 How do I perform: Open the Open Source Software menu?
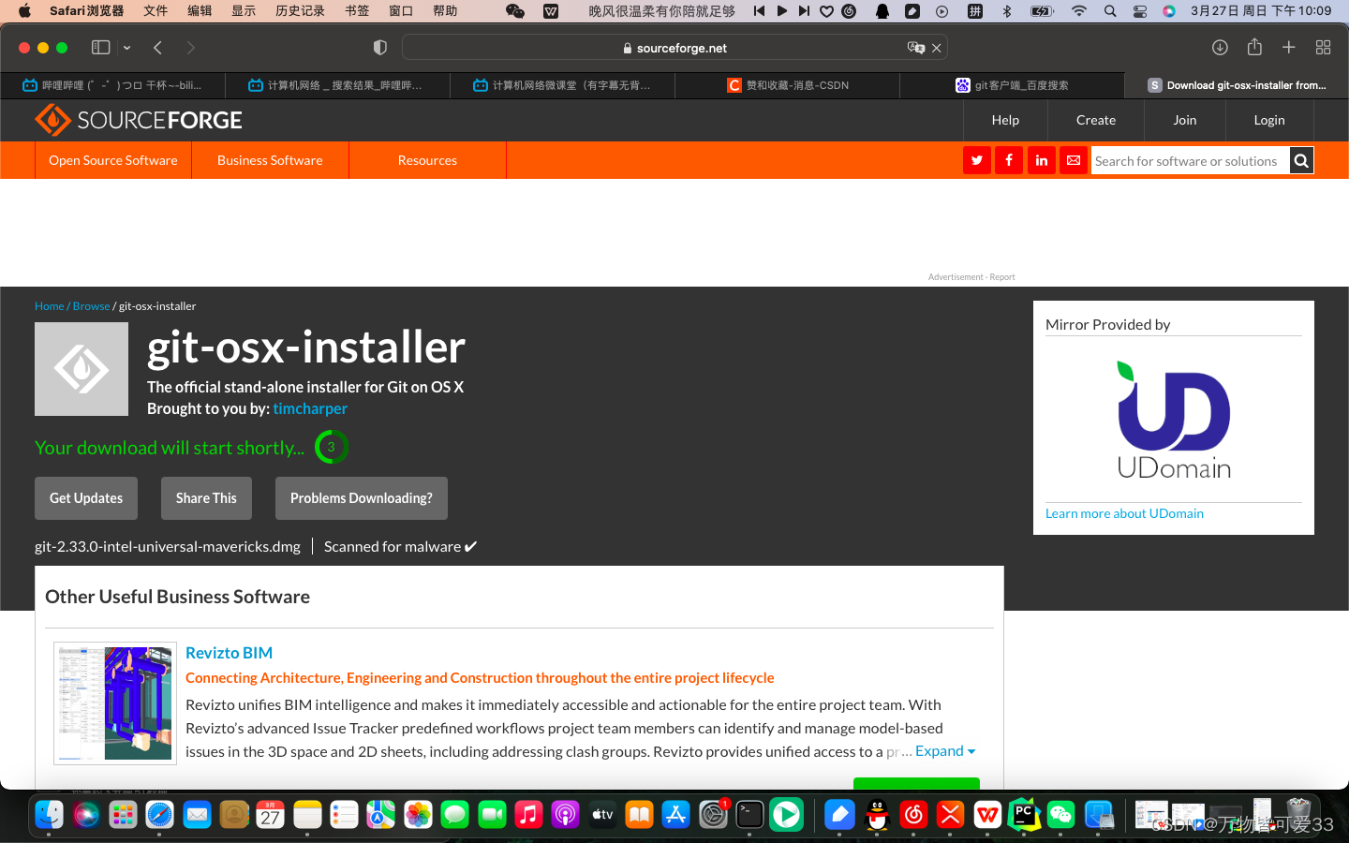113,160
